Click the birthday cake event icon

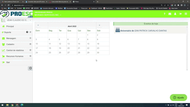118,30
